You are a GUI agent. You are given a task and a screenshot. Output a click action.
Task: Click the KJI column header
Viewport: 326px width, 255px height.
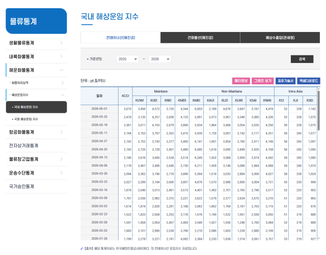click(295, 101)
